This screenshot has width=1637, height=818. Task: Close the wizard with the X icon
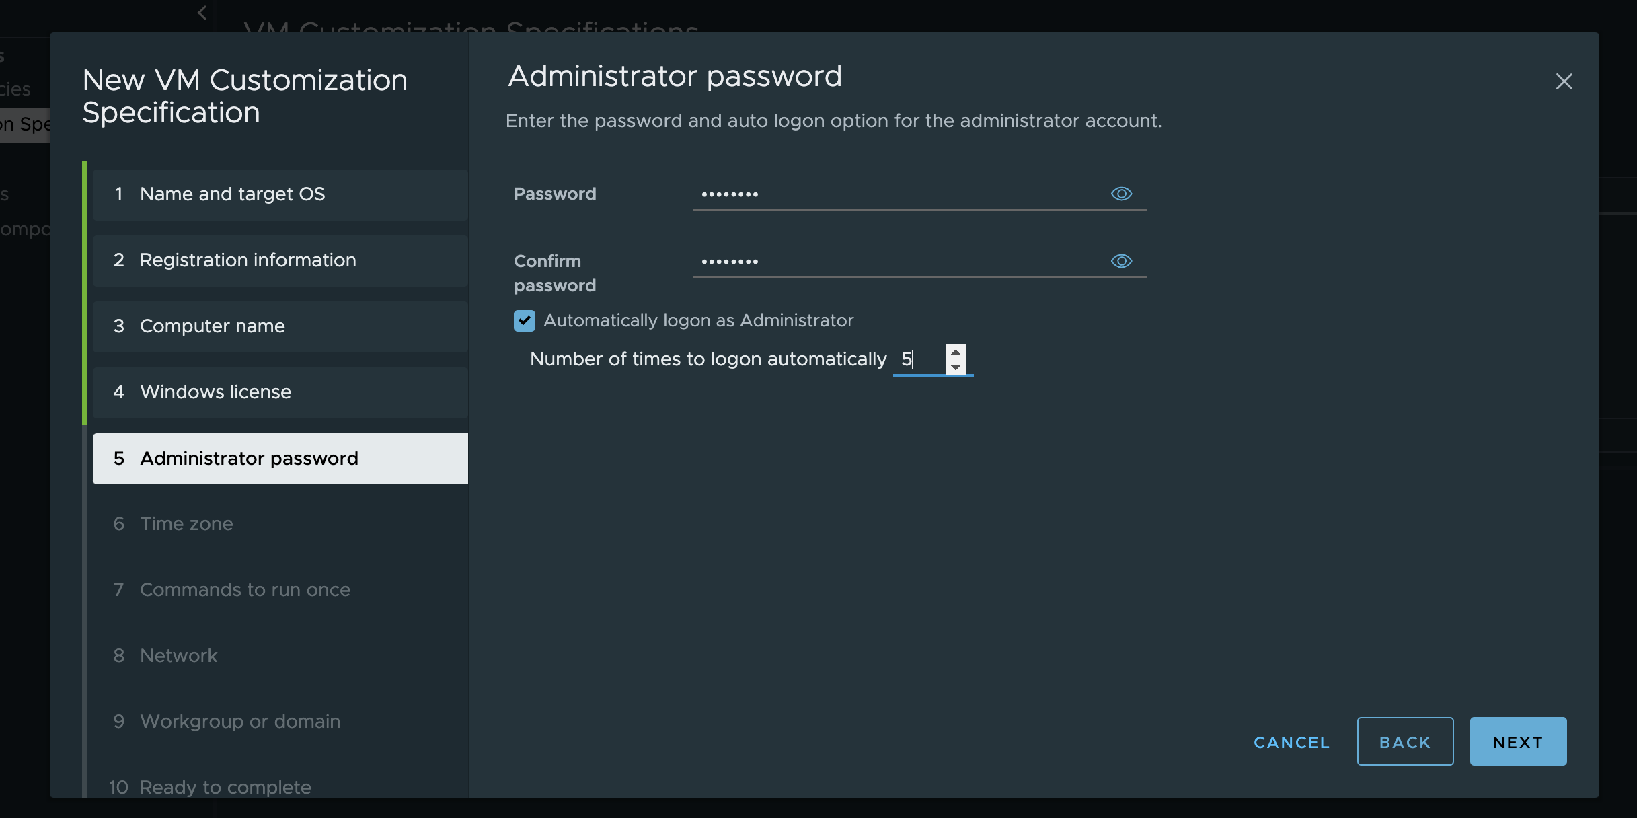[x=1564, y=81]
